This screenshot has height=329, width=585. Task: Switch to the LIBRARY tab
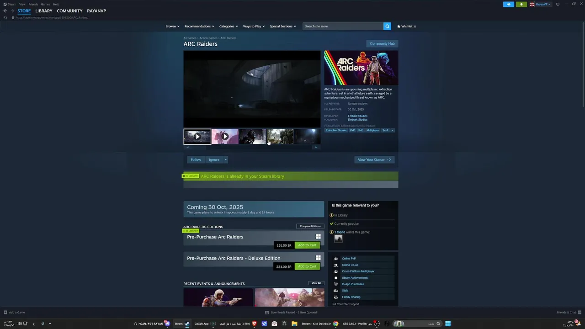pos(44,11)
